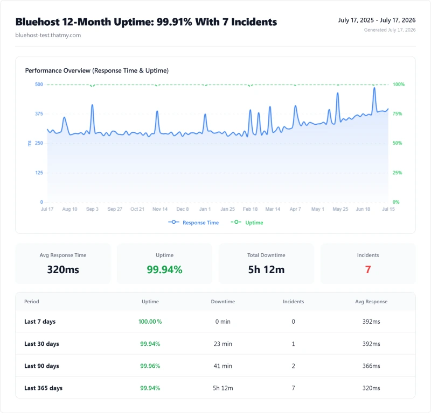Click the '5h 12m' downtime table cell
This screenshot has width=431, height=413.
(223, 388)
